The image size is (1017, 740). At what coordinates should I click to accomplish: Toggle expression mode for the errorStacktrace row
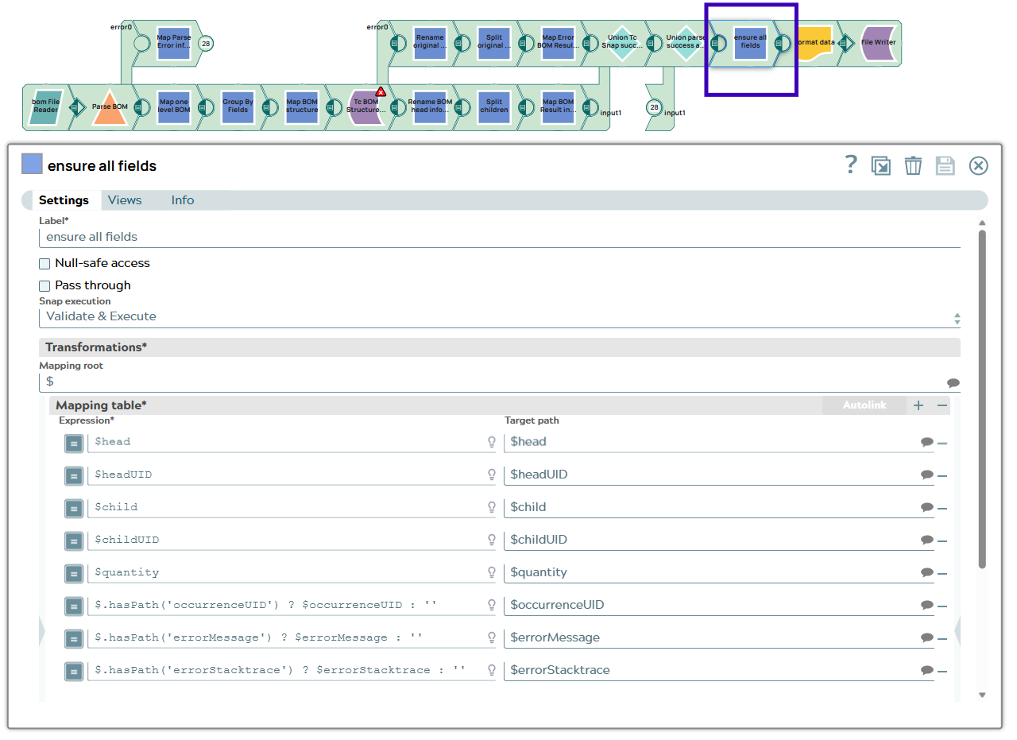(x=74, y=671)
